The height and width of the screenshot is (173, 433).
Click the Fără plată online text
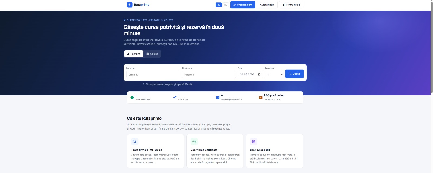point(274,96)
